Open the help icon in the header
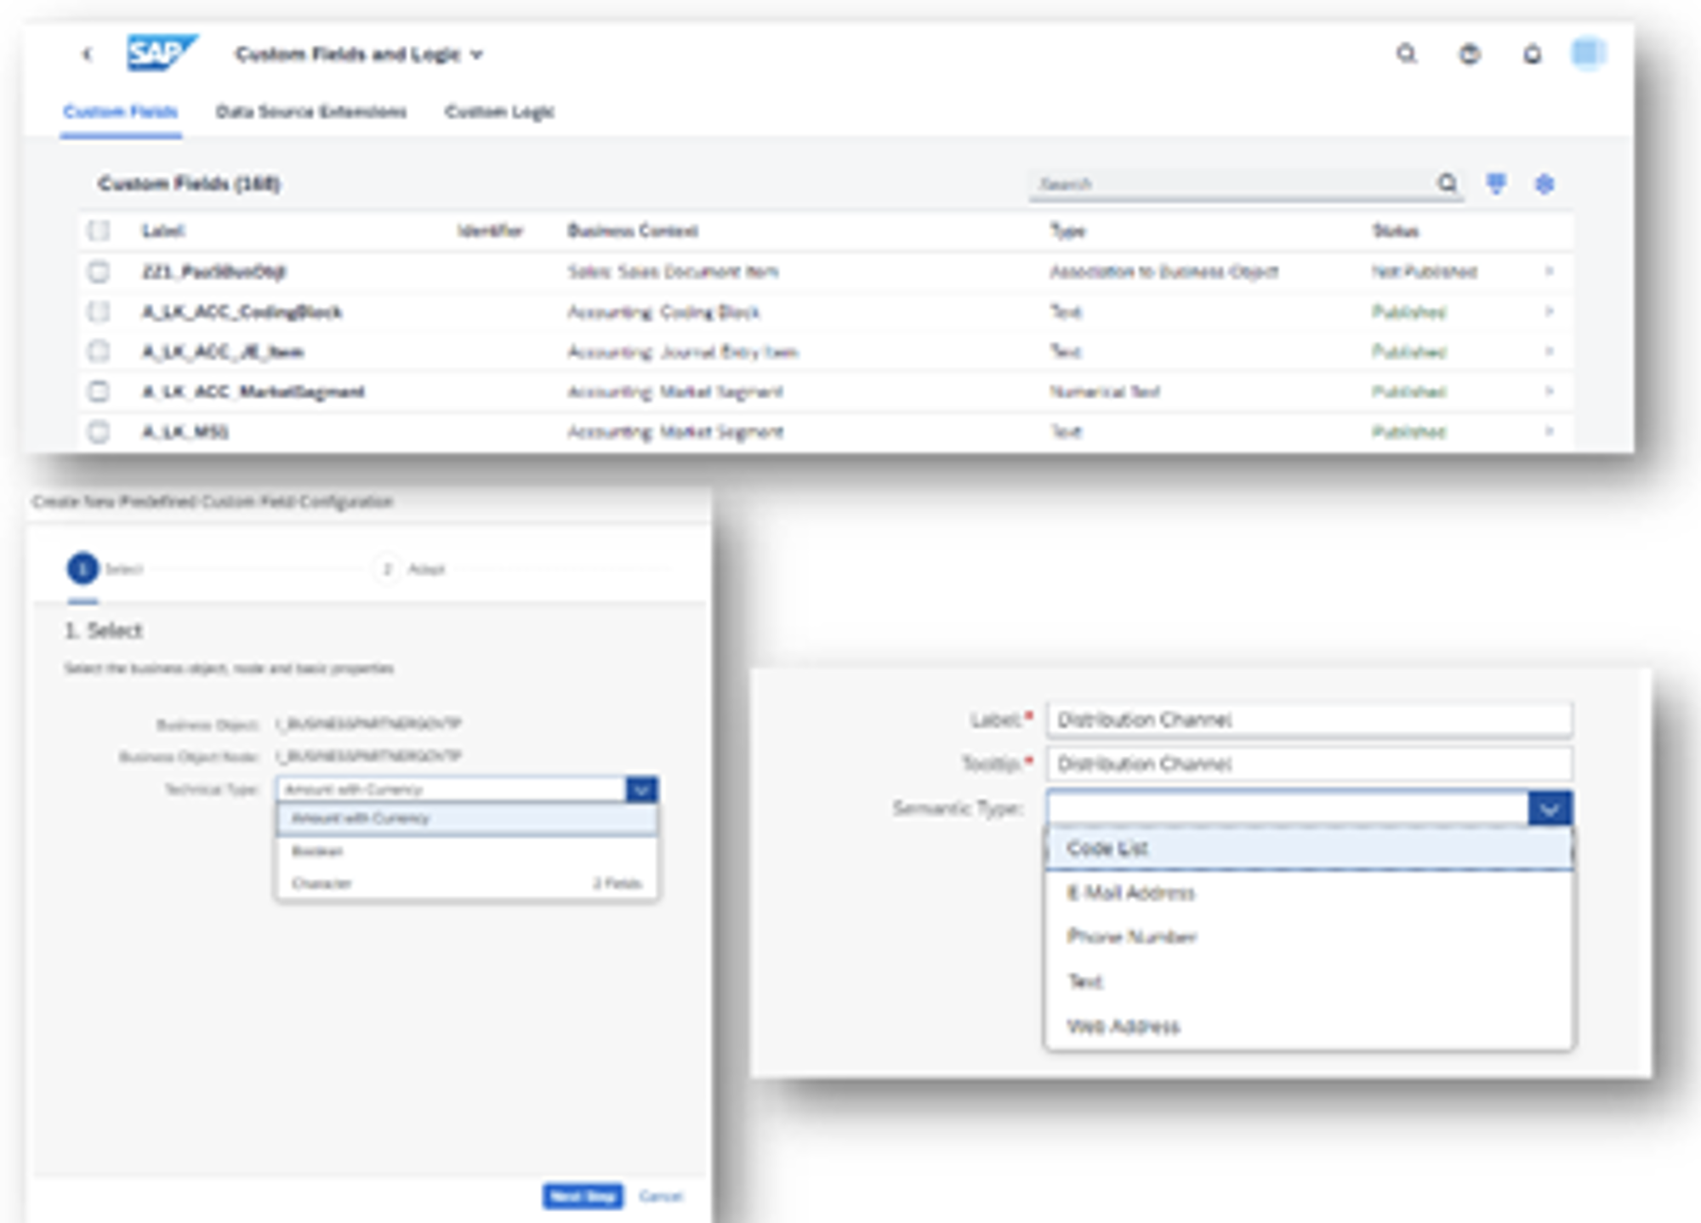Image resolution: width=1701 pixels, height=1223 pixels. point(1470,54)
